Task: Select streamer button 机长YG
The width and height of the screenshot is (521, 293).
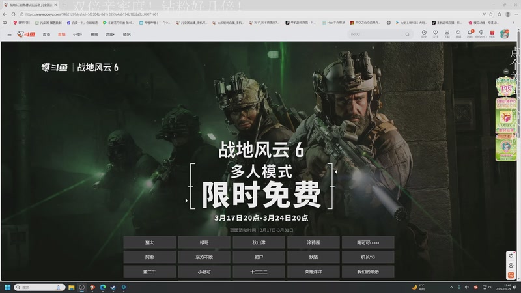Action: pyautogui.click(x=368, y=257)
